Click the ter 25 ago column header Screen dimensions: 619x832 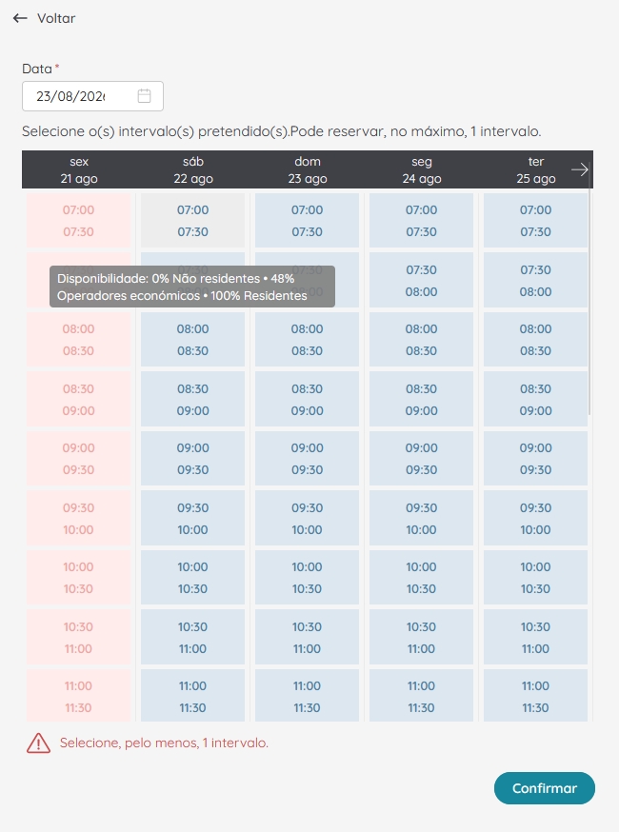535,169
